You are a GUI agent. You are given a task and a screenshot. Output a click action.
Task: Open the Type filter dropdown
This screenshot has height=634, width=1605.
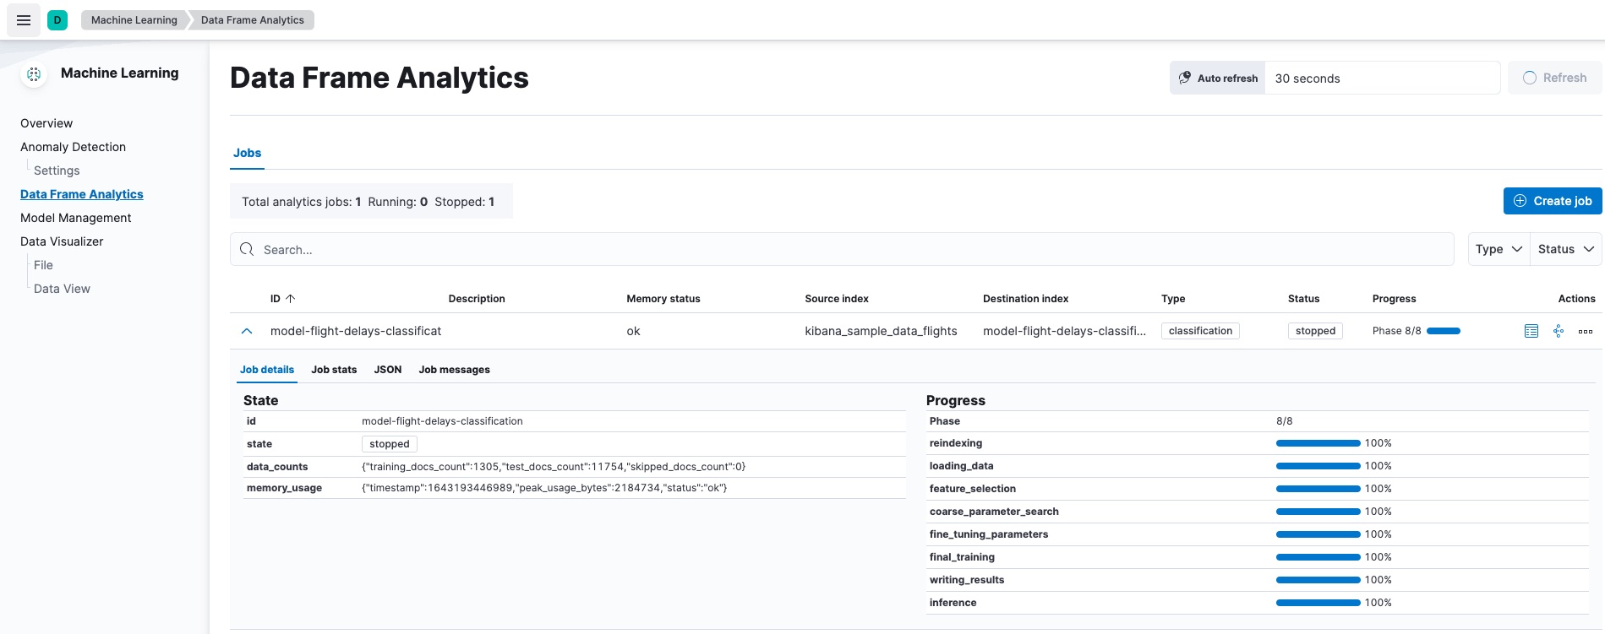(1499, 249)
